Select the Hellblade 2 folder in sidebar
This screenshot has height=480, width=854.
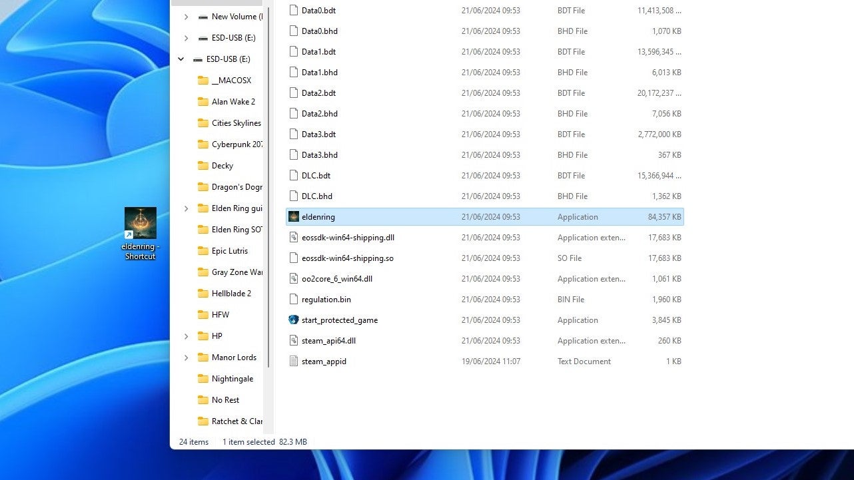(226, 293)
